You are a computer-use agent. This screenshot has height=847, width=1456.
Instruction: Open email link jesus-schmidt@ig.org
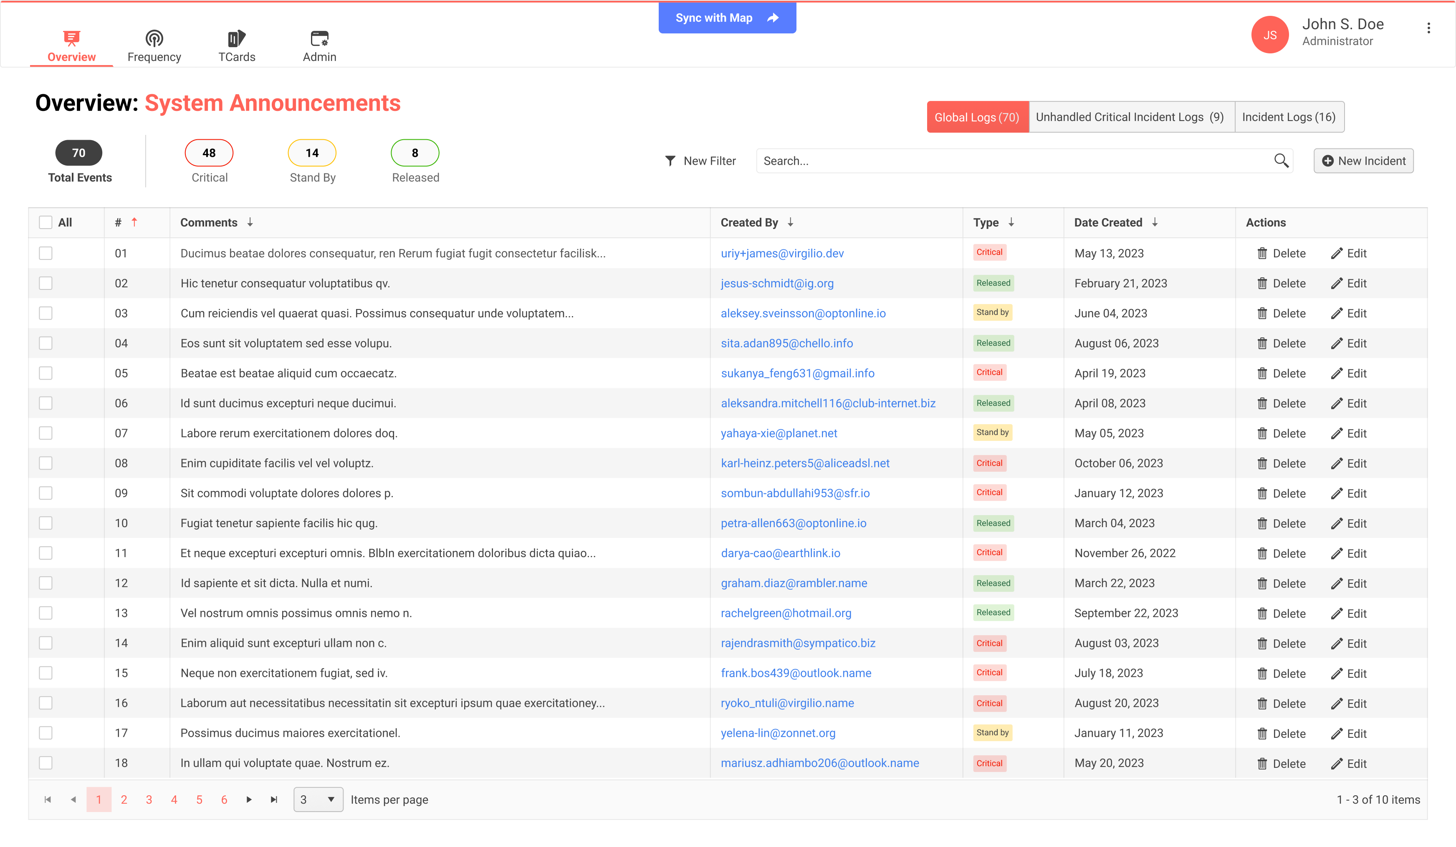coord(776,284)
